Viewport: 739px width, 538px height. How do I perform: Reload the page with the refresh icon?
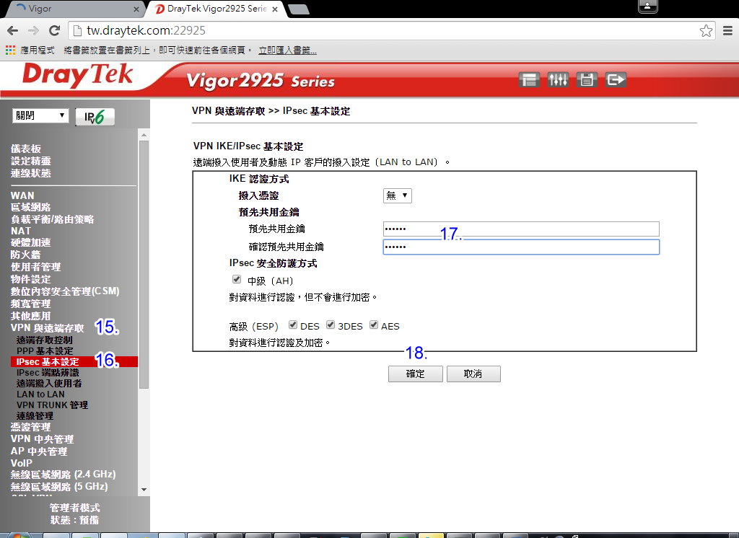54,31
